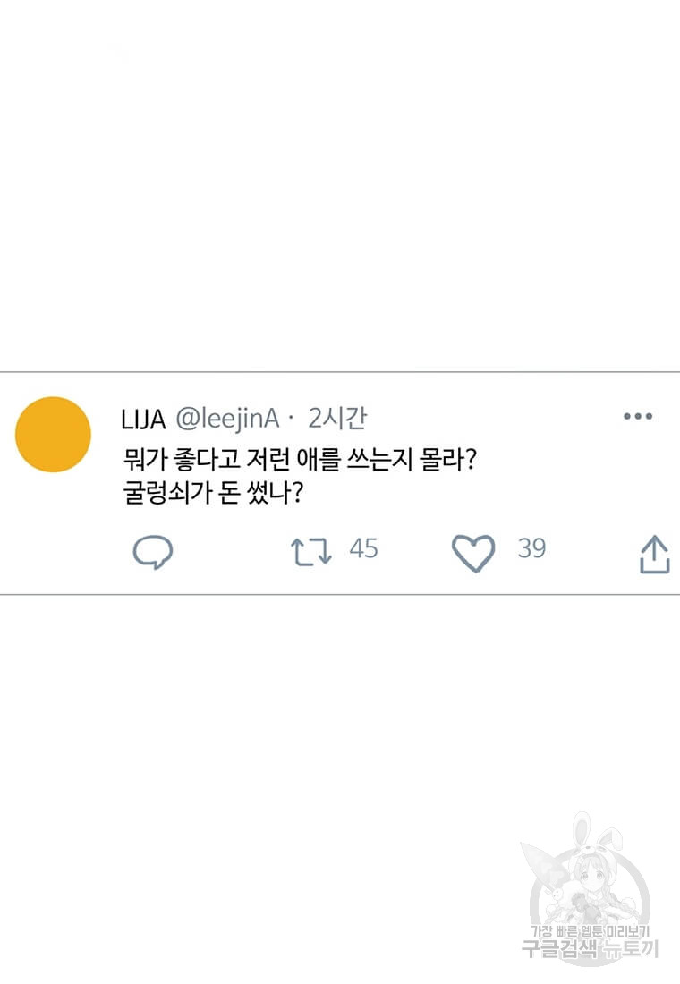
Task: Open the 2시간 timestamp link
Action: 336,419
